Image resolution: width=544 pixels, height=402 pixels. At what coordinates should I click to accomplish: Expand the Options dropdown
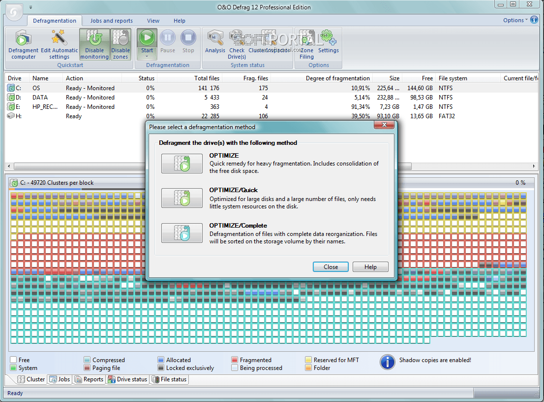tap(515, 20)
